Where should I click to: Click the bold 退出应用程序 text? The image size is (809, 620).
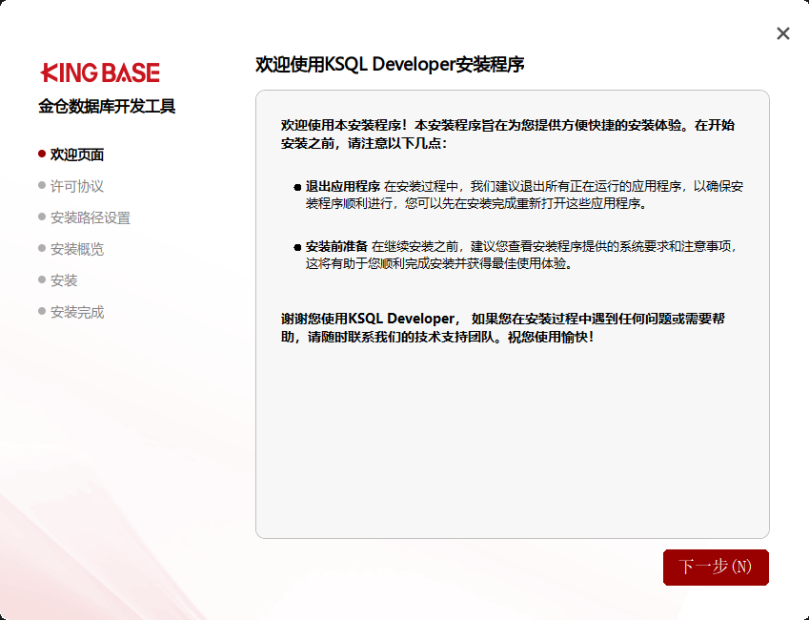[343, 187]
